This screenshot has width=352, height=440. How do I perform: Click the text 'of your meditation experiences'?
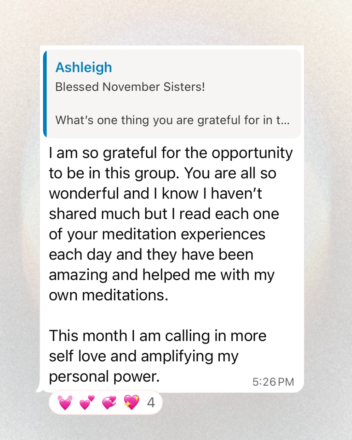(157, 234)
